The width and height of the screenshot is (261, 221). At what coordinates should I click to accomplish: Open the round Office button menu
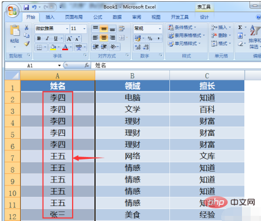point(12,10)
